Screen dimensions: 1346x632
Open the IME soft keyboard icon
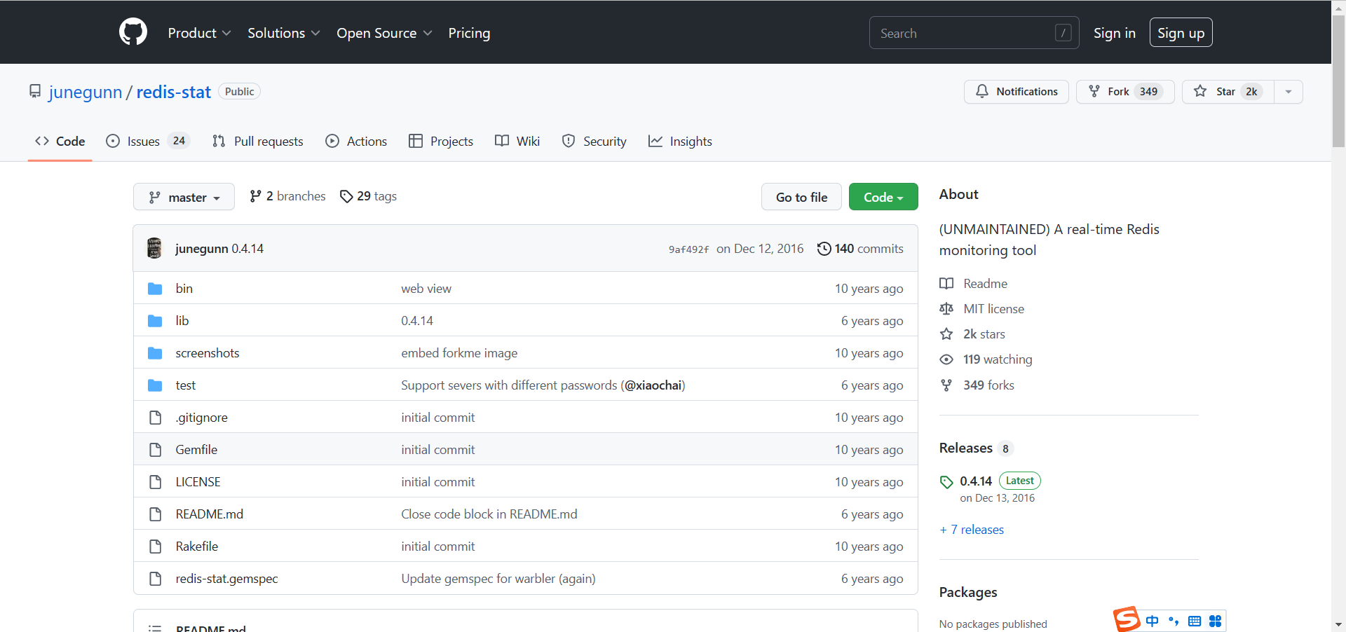coord(1195,621)
